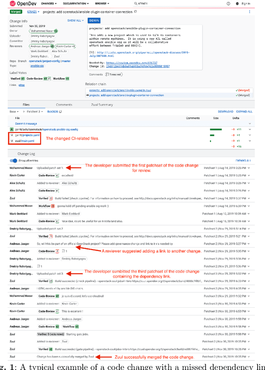Click the blue SIGN IN button
Screen dimensions: 265x370
[94, 20]
